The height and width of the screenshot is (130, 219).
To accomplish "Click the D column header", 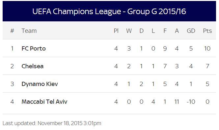I will click(142, 31).
